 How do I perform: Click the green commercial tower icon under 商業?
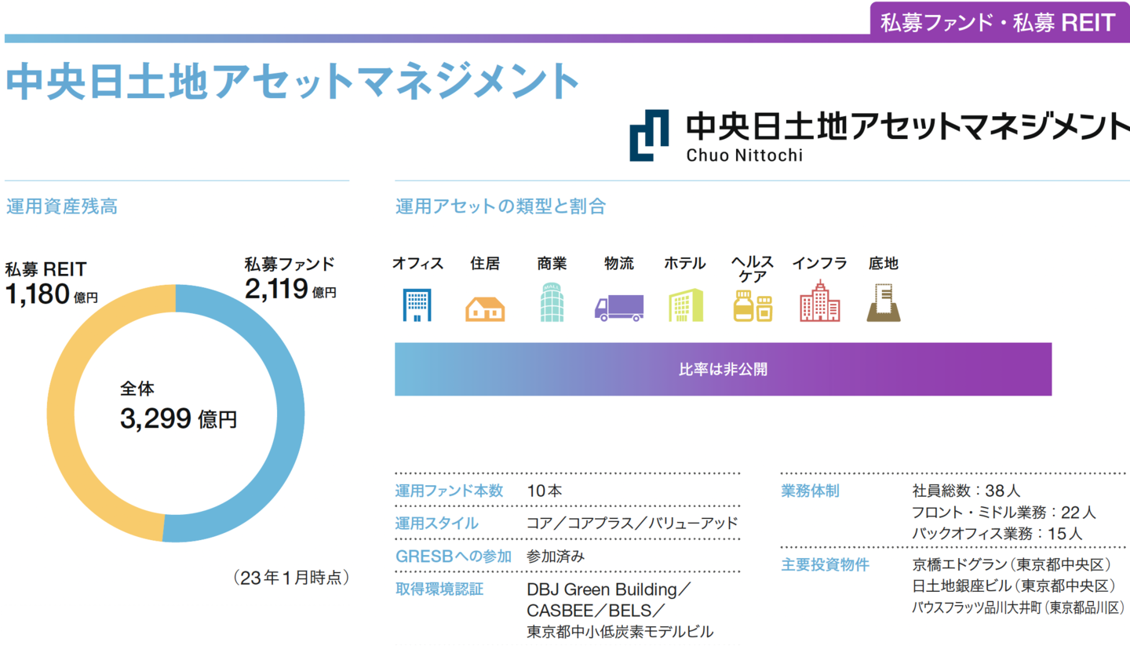pos(552,303)
